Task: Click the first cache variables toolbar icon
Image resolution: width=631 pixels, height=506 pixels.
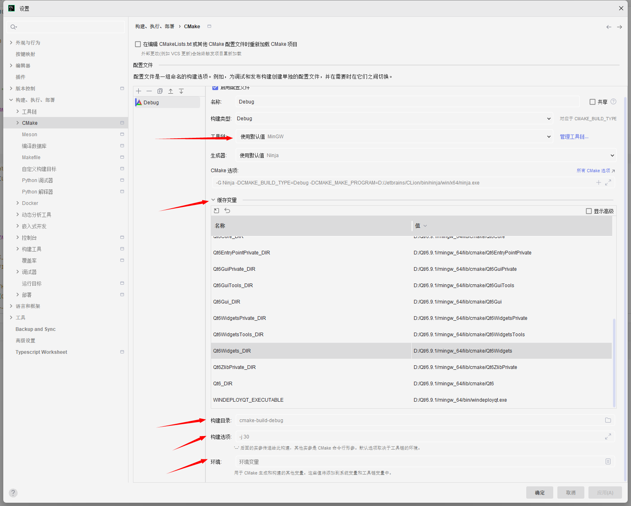Action: [216, 211]
